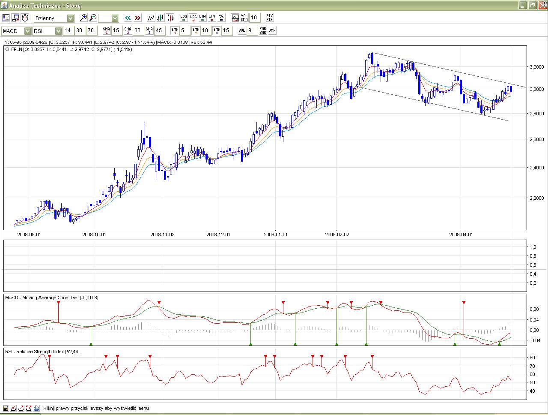Click the printer icon in status bar
This screenshot has width=548, height=415.
(36, 408)
